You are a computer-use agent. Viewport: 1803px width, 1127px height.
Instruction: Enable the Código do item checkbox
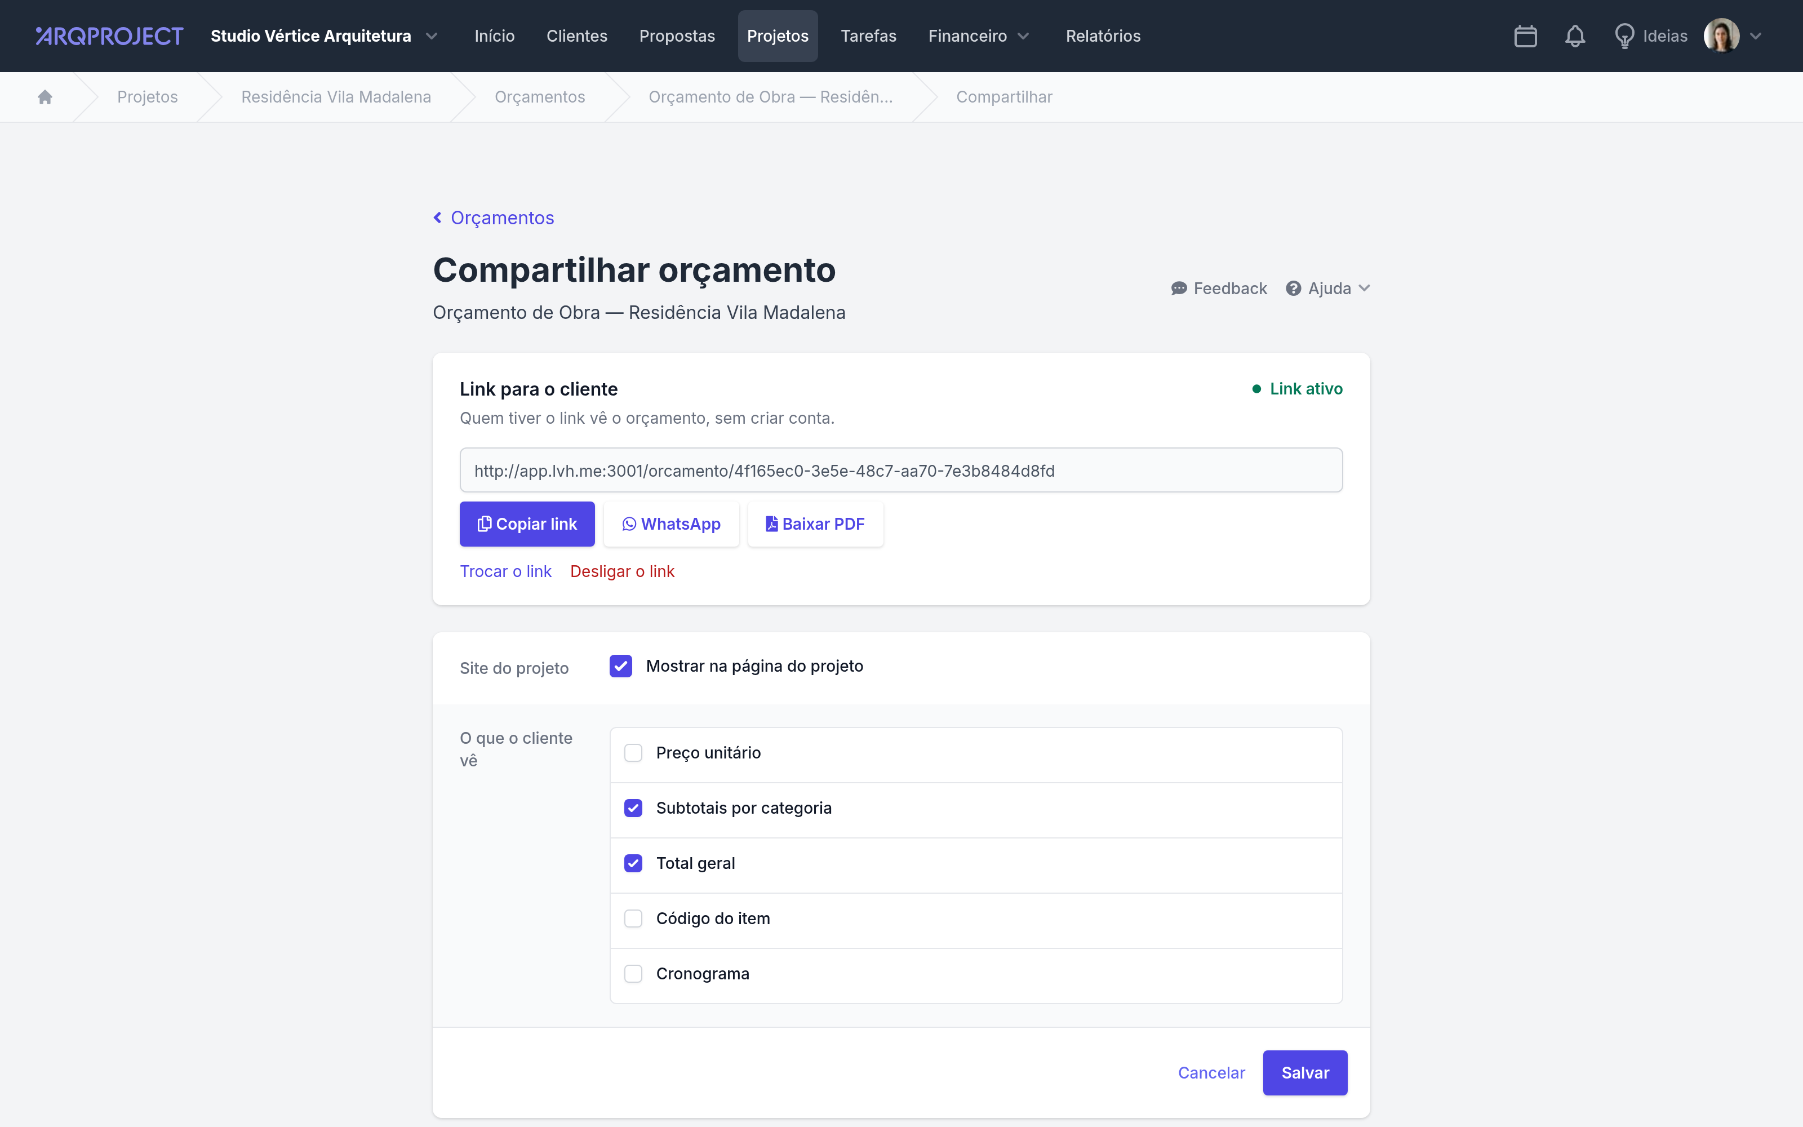[x=633, y=919]
